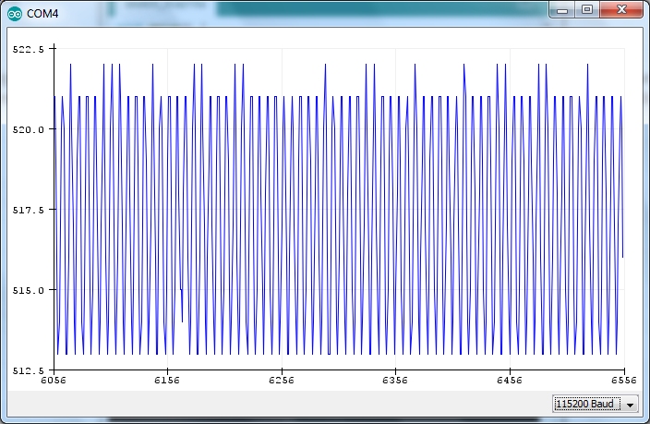Image resolution: width=650 pixels, height=424 pixels.
Task: Click the baud rate dropdown arrow
Action: [x=631, y=405]
